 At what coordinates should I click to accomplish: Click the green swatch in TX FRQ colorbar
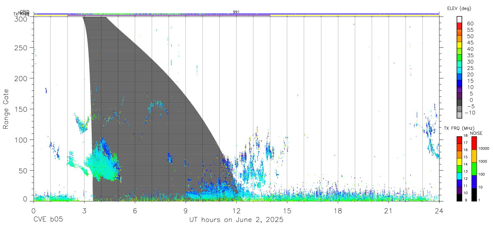[x=459, y=169]
